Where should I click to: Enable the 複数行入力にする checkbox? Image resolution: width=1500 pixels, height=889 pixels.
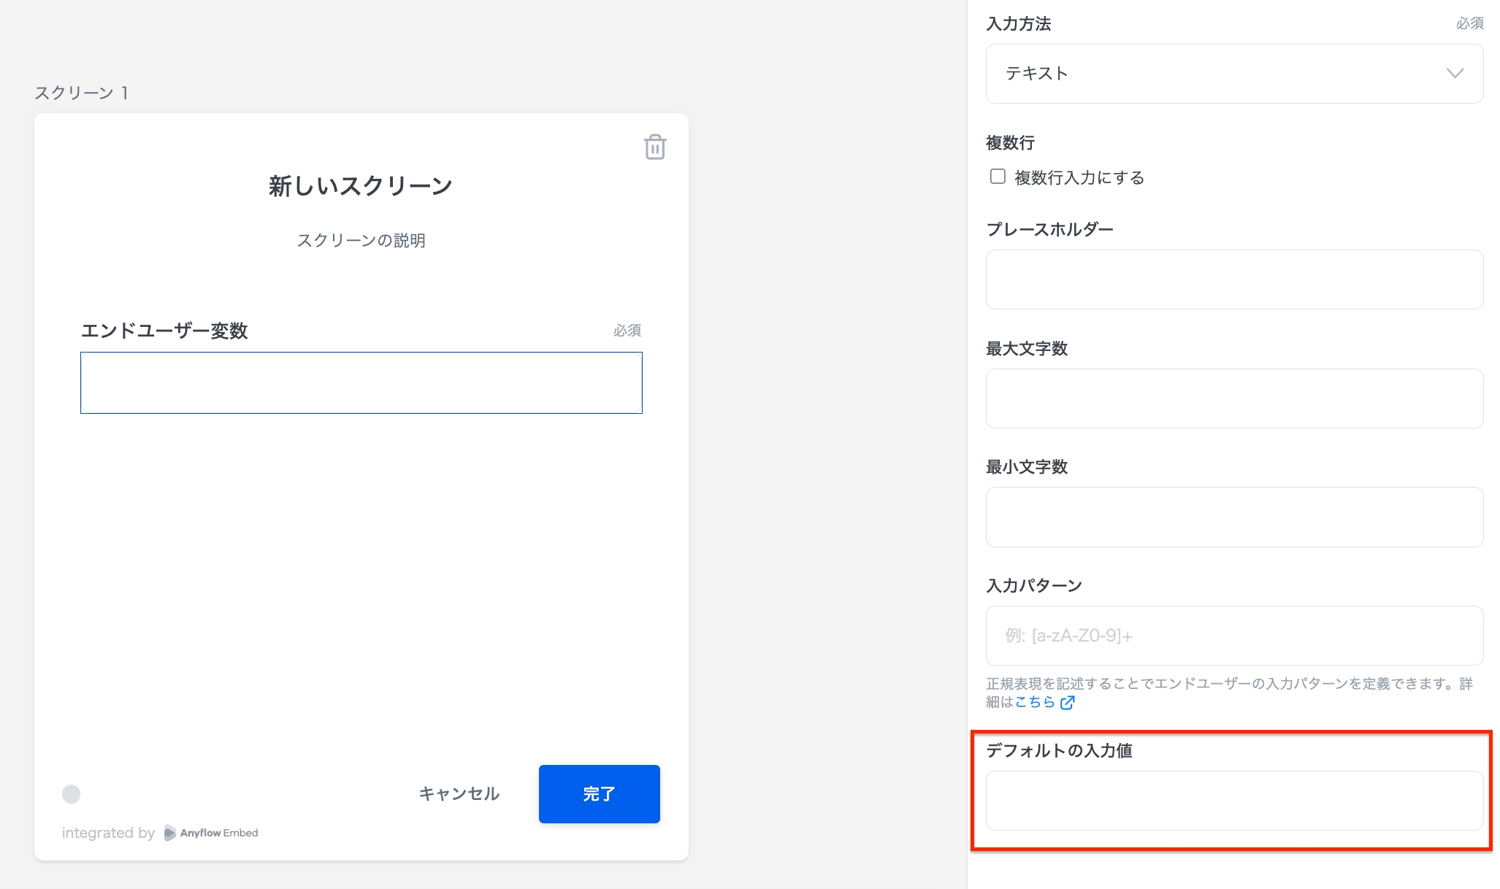[998, 177]
